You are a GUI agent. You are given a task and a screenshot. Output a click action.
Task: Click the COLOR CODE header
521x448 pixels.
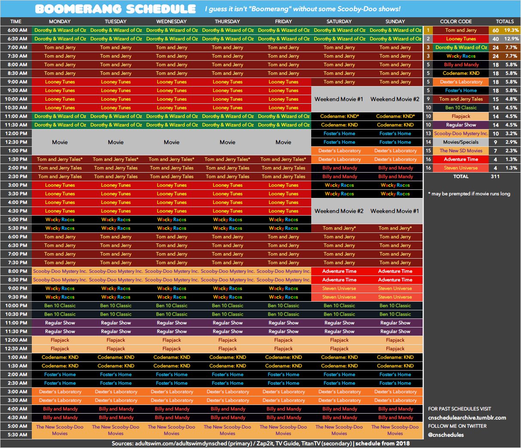[x=456, y=21]
